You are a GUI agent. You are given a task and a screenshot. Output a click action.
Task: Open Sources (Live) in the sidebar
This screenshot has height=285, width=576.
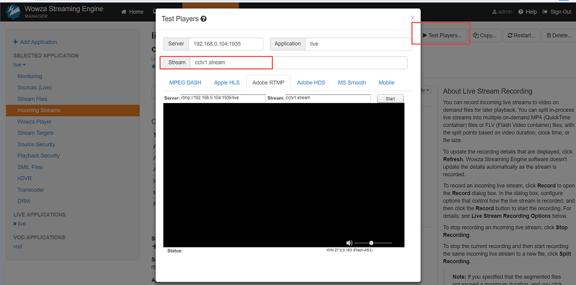[x=34, y=87]
